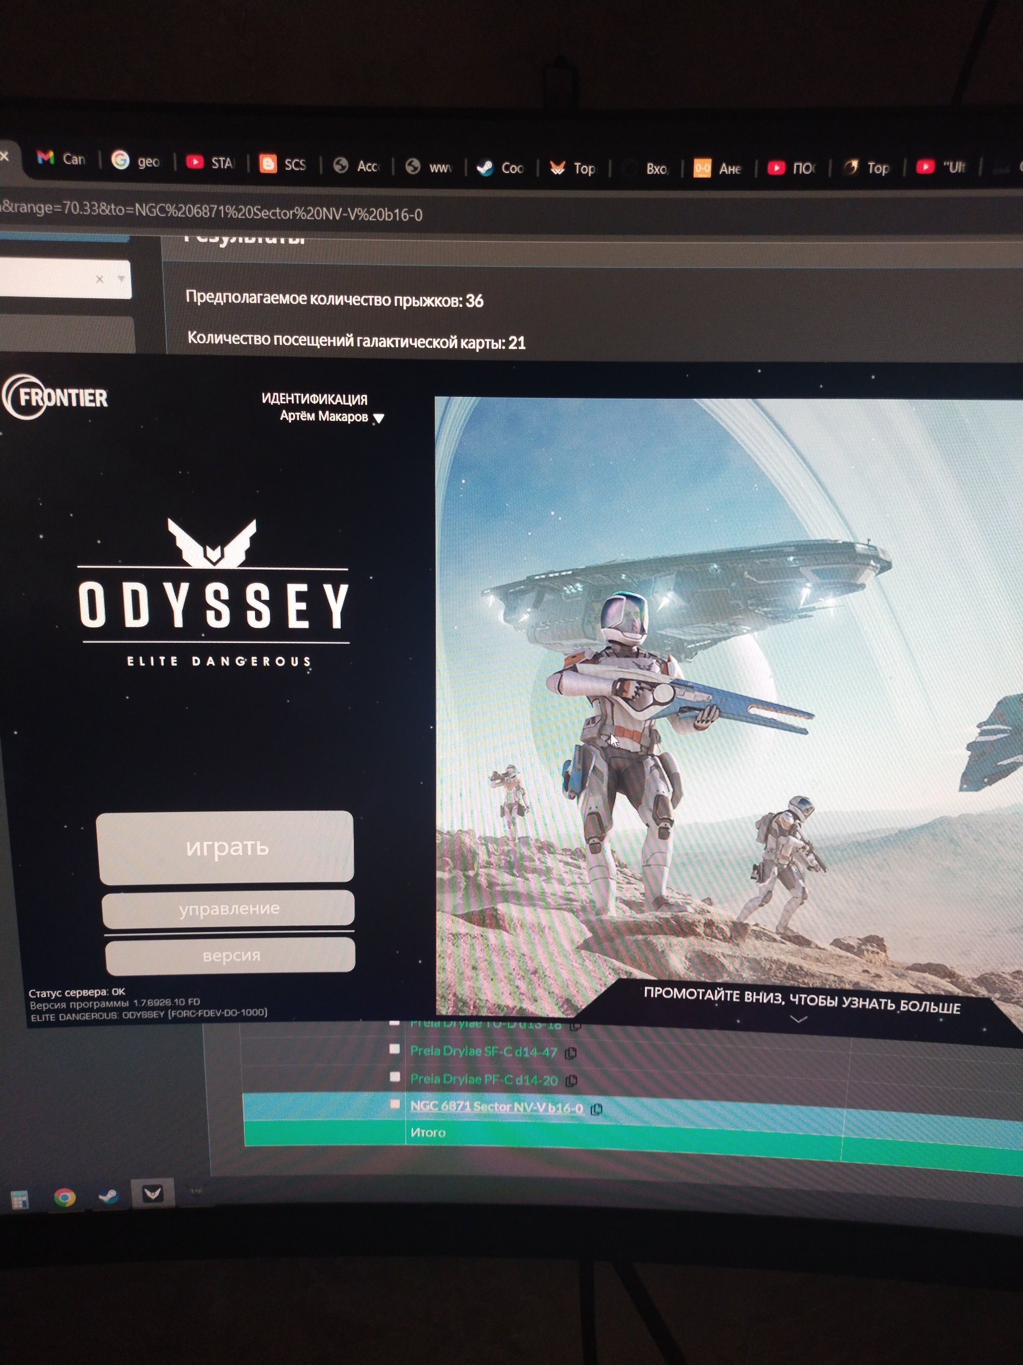Switch to the first Elite 'Top' tab
This screenshot has height=1365, width=1023.
pos(573,168)
